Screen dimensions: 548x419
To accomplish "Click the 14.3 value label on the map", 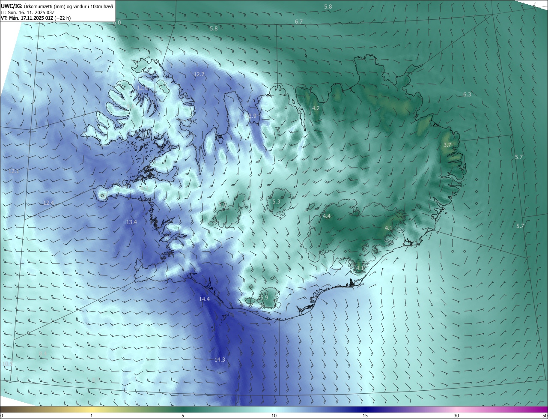I will 220,359.
